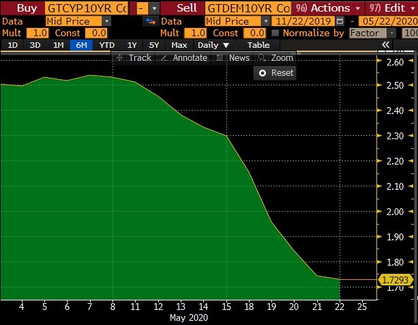
Task: Select the Annotate pencil tool
Action: point(184,58)
